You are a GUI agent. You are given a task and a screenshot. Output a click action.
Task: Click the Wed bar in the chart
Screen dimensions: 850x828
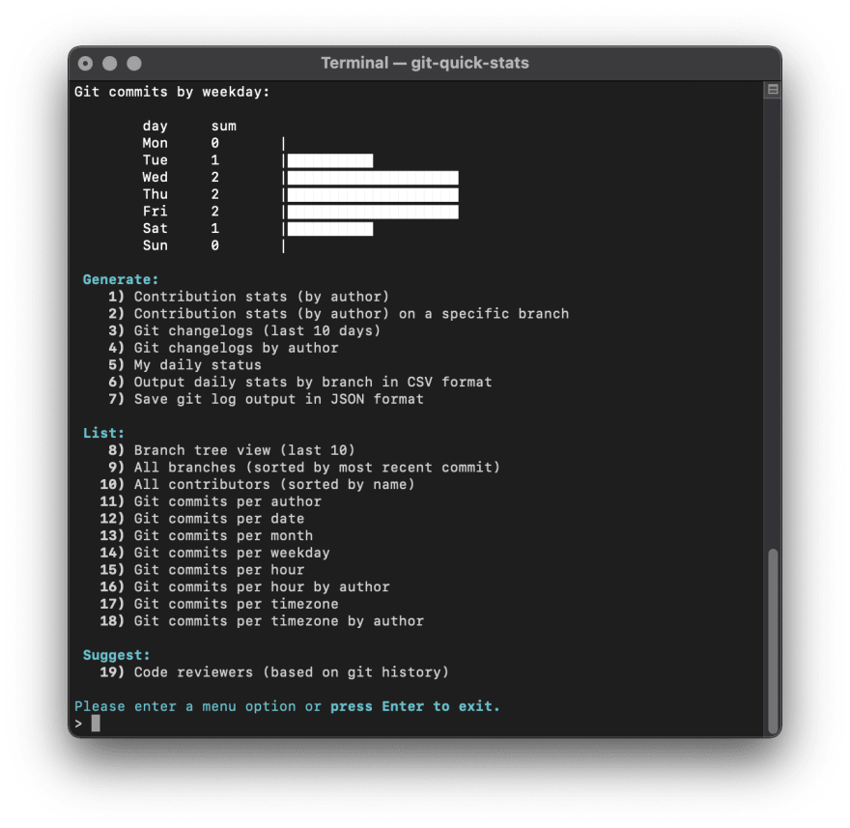click(373, 178)
